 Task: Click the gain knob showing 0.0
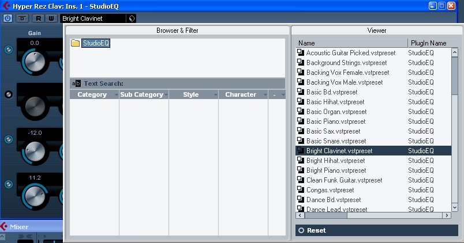coord(35,62)
